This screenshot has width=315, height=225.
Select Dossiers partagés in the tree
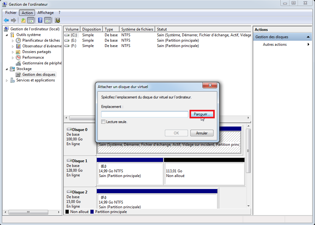[37, 52]
